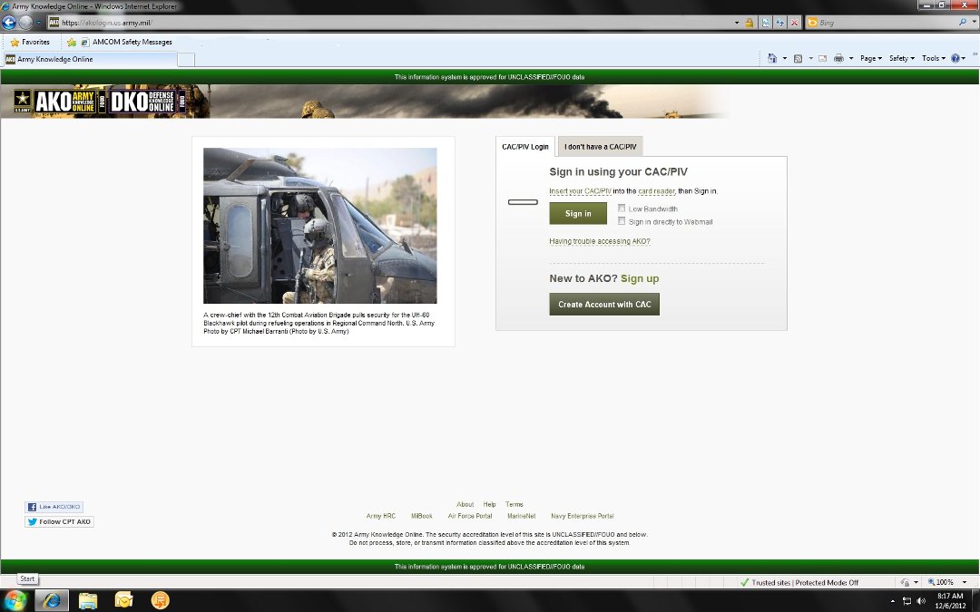
Task: Open the Page menu
Action: (870, 58)
